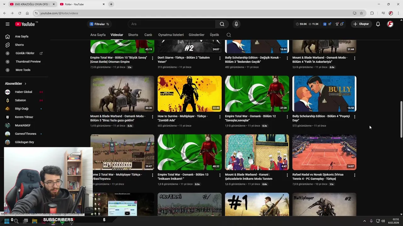403x226 pixels.
Task: Click the install app icon in address bar
Action: pyautogui.click(x=355, y=13)
